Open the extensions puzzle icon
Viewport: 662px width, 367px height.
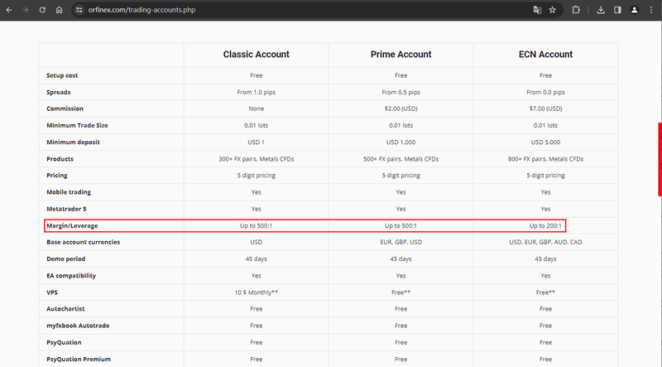click(x=576, y=10)
